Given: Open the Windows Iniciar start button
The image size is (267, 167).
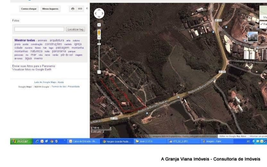Looking at the screenshot, I should click(x=21, y=142).
